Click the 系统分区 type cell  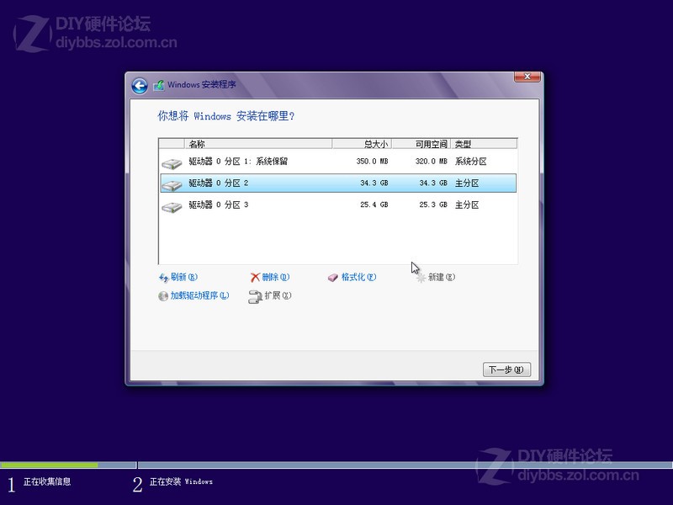(471, 162)
